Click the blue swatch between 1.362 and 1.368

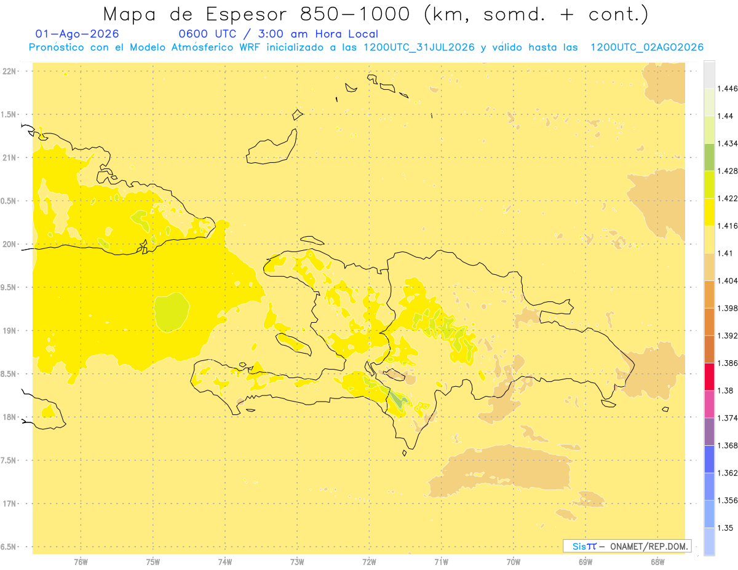(x=709, y=459)
